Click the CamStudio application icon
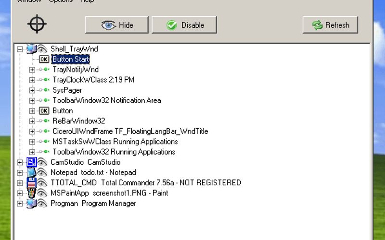Image resolution: width=385 pixels, height=240 pixels. coord(32,162)
